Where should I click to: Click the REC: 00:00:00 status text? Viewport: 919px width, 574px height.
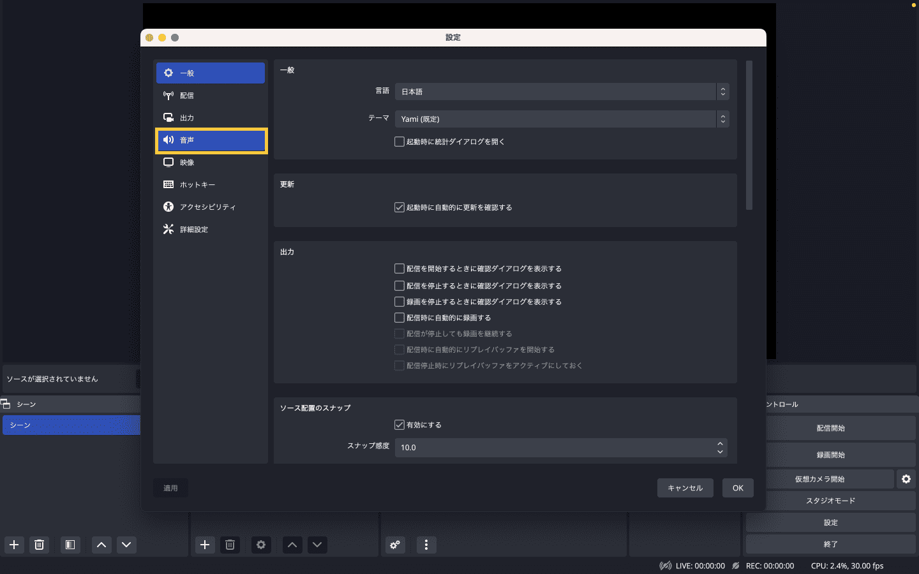[x=770, y=566]
